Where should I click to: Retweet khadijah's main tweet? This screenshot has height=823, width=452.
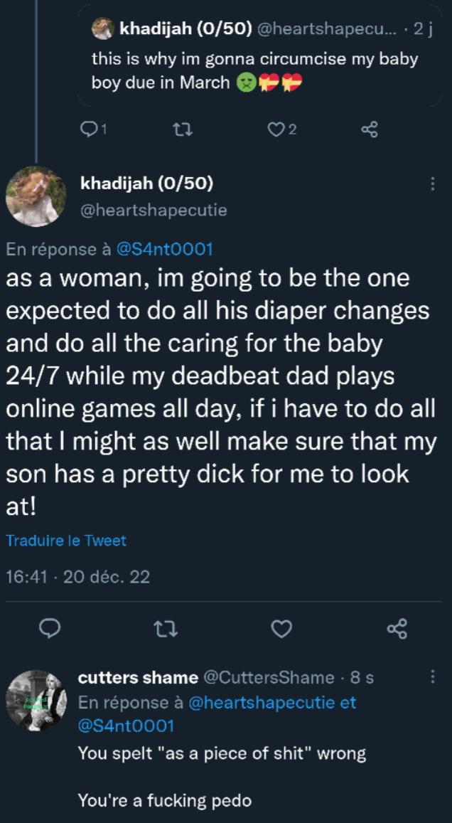tap(168, 628)
